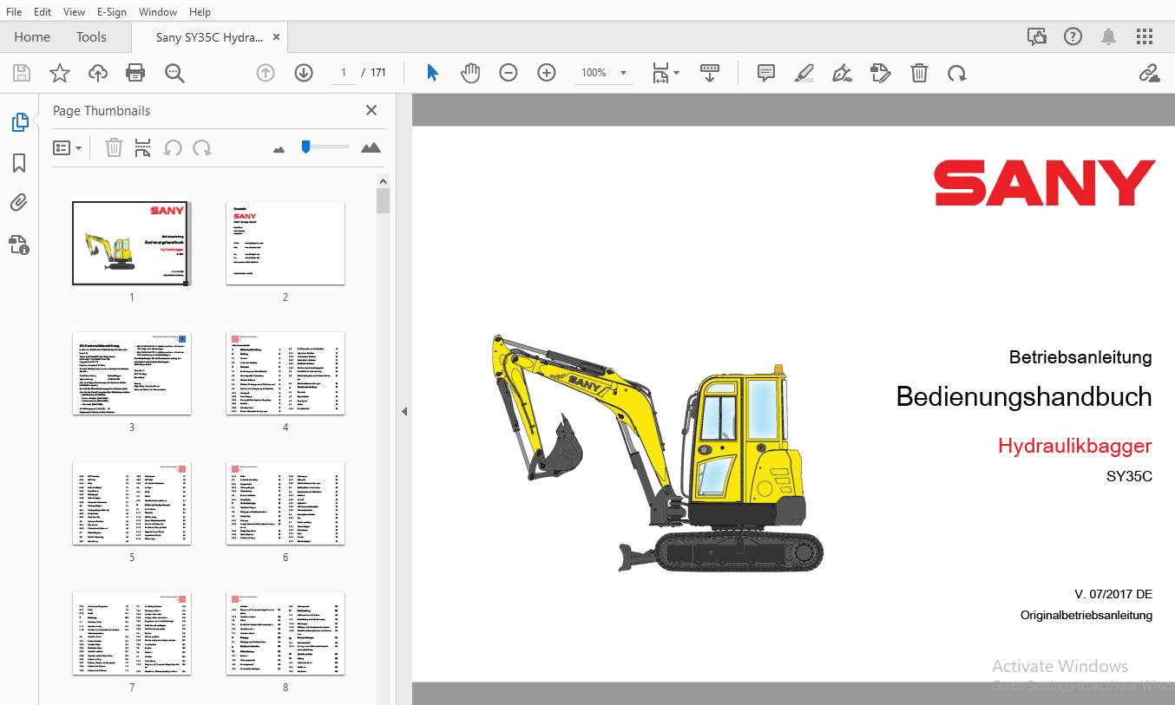
Task: Open the E-Sign menu
Action: tap(112, 12)
